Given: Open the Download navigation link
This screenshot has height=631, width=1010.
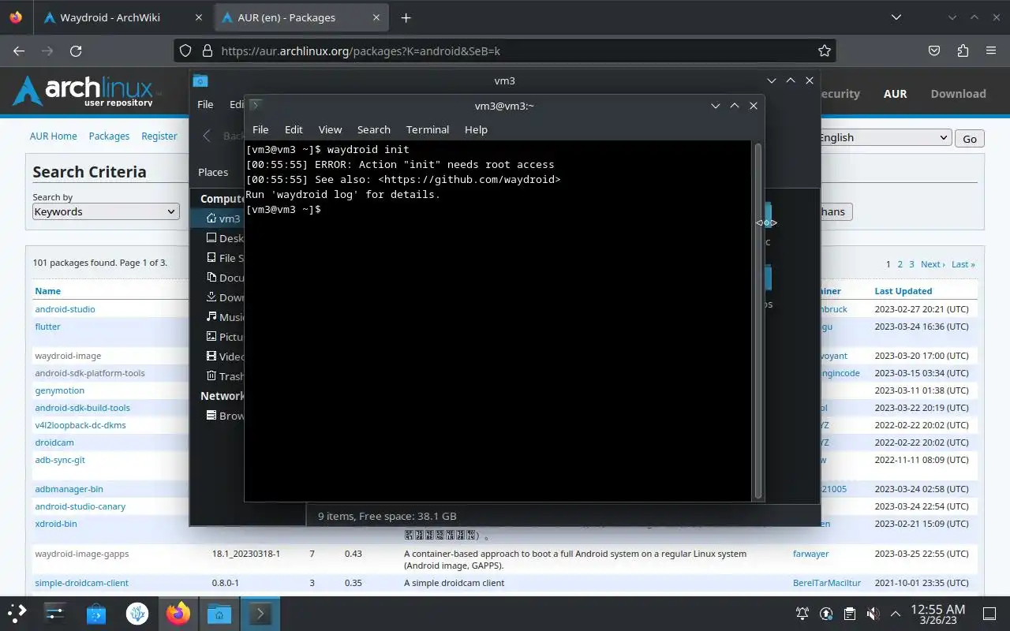Looking at the screenshot, I should 958,93.
